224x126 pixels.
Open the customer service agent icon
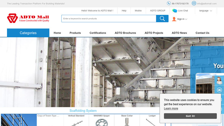pyautogui.click(x=219, y=80)
